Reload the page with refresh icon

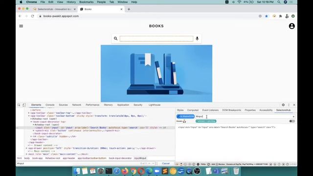pos(33,16)
